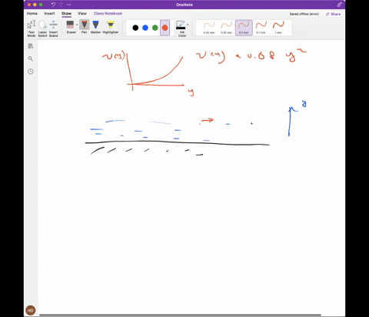Screen dimensions: 369x317
Task: Expand the Eraser options arrow
Action: 77,25
